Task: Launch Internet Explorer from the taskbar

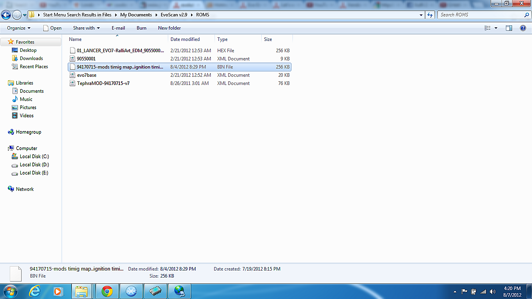Action: click(x=35, y=291)
